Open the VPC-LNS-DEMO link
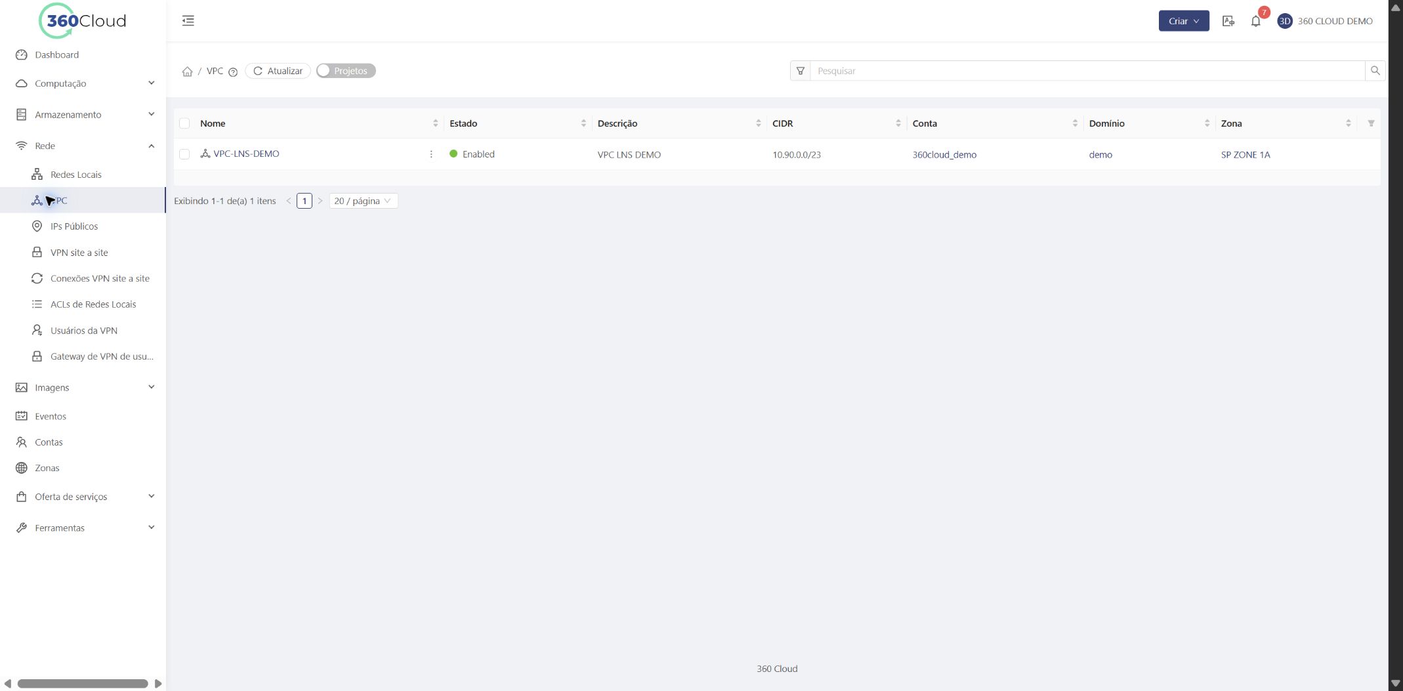The height and width of the screenshot is (691, 1403). pyautogui.click(x=246, y=154)
